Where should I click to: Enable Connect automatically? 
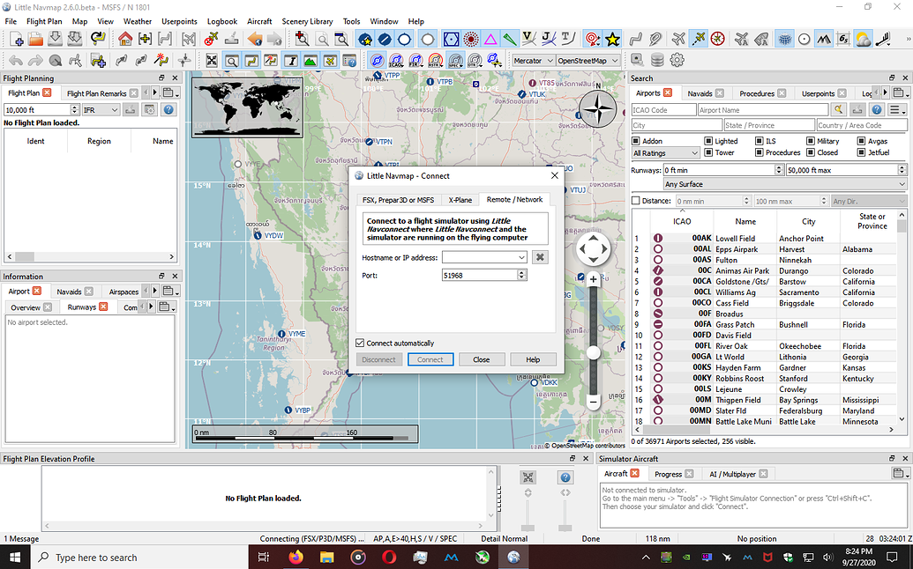point(360,343)
